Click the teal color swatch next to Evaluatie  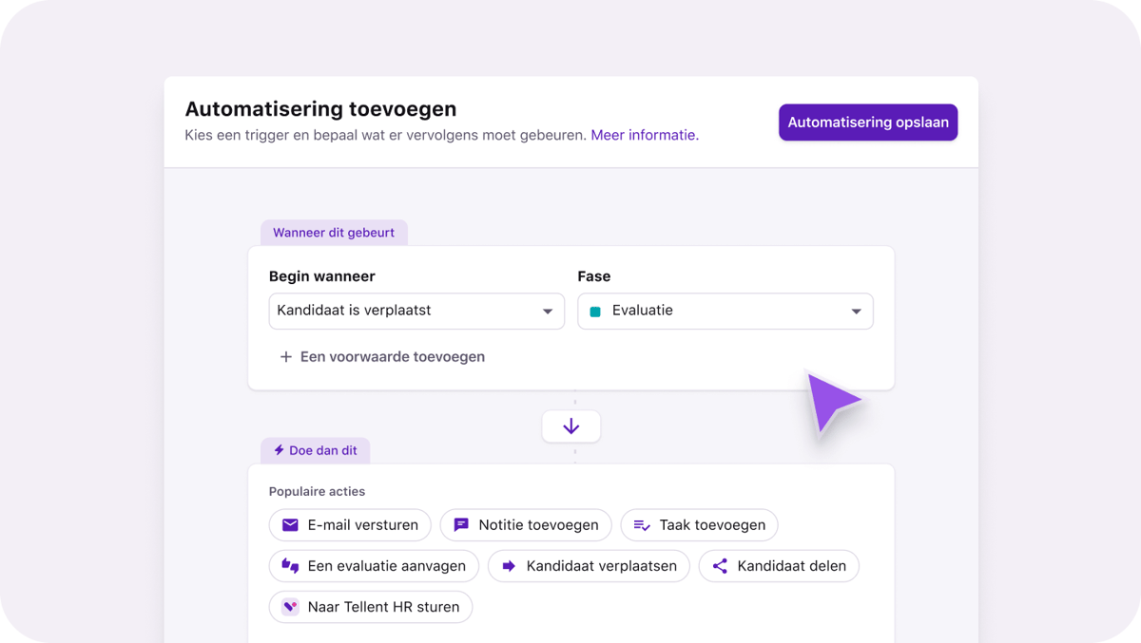click(598, 310)
